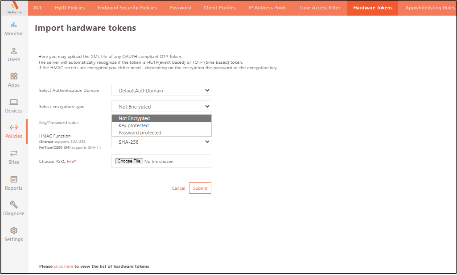The image size is (457, 275).
Task: Open the Diagnose wrench icon
Action: click(x=14, y=205)
